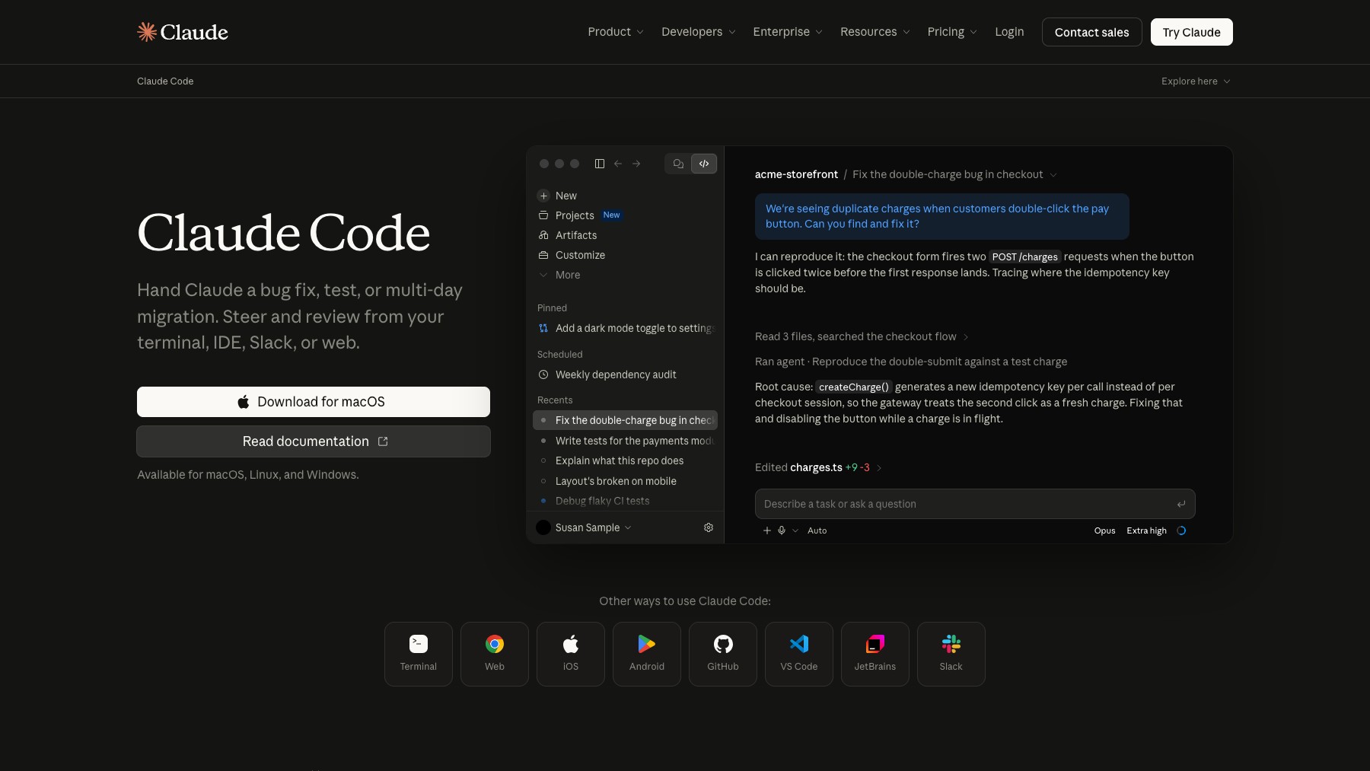The height and width of the screenshot is (771, 1370).
Task: Open Read documentation link
Action: click(x=314, y=441)
